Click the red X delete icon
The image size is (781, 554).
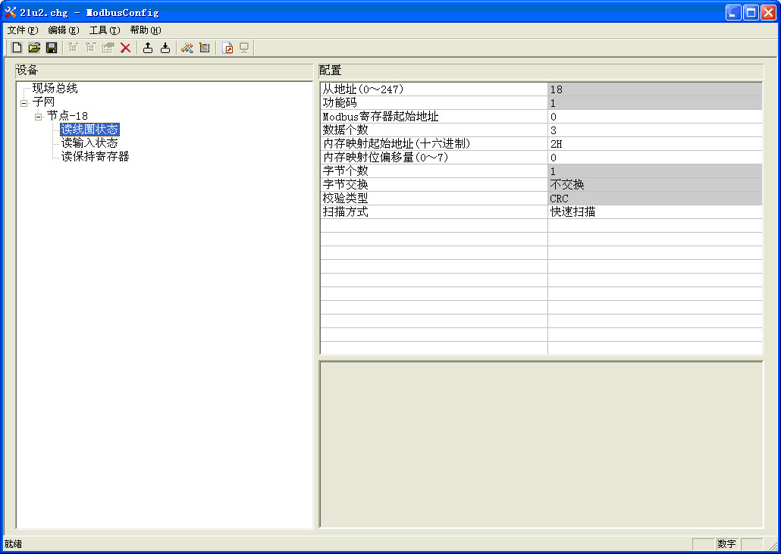[126, 48]
